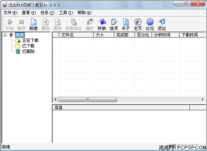Open 选项 (Options) from toolbar
Screen dimensions: 207x151
click(x=114, y=24)
